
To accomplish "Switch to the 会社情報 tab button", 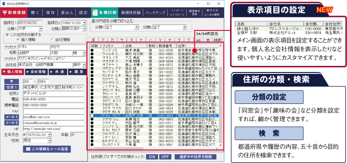I will [36, 72].
